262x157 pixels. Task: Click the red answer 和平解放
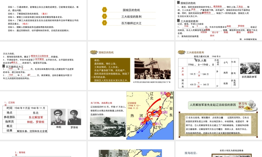coord(40,59)
